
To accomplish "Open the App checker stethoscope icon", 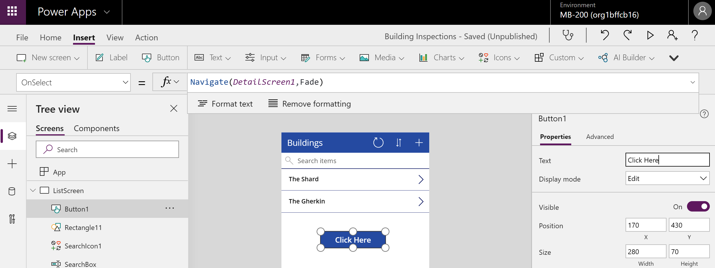I will (568, 35).
